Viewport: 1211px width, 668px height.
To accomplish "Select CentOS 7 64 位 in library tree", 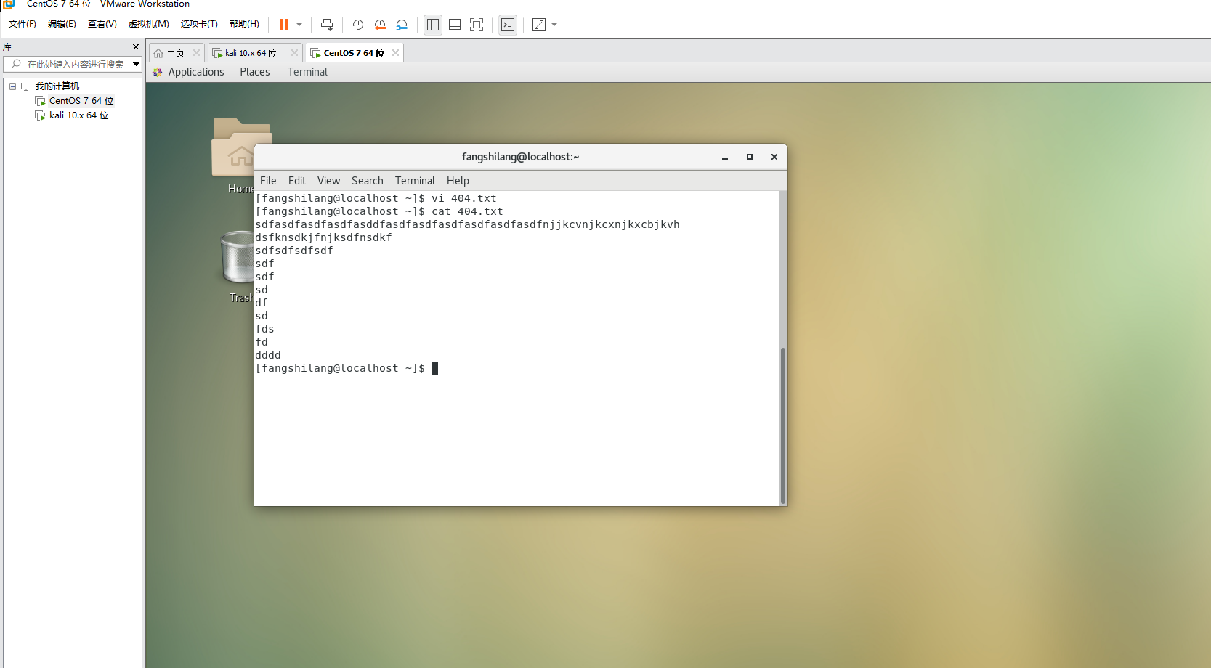I will [81, 101].
